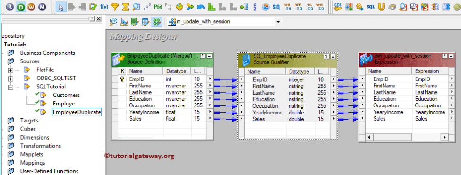Viewport: 461px width, 175px height.
Task: Click the CDC key icon
Action: [338, 7]
